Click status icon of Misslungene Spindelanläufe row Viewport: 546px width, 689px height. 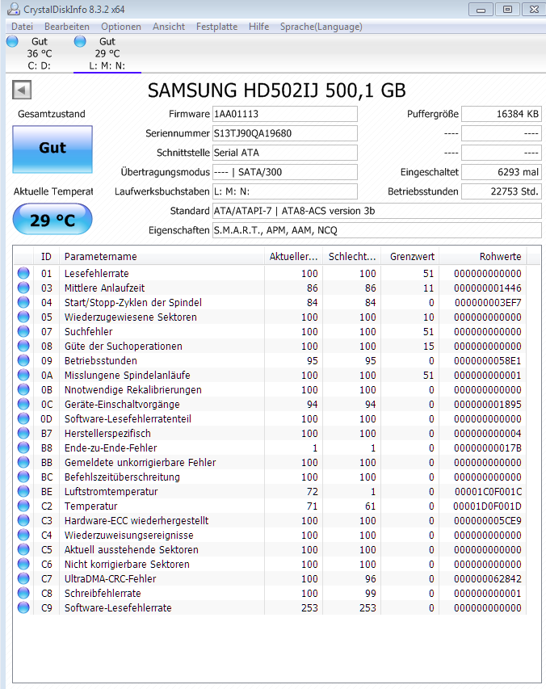tap(23, 375)
